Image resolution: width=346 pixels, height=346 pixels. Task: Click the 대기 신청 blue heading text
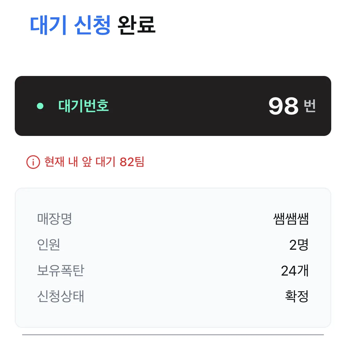(x=70, y=26)
